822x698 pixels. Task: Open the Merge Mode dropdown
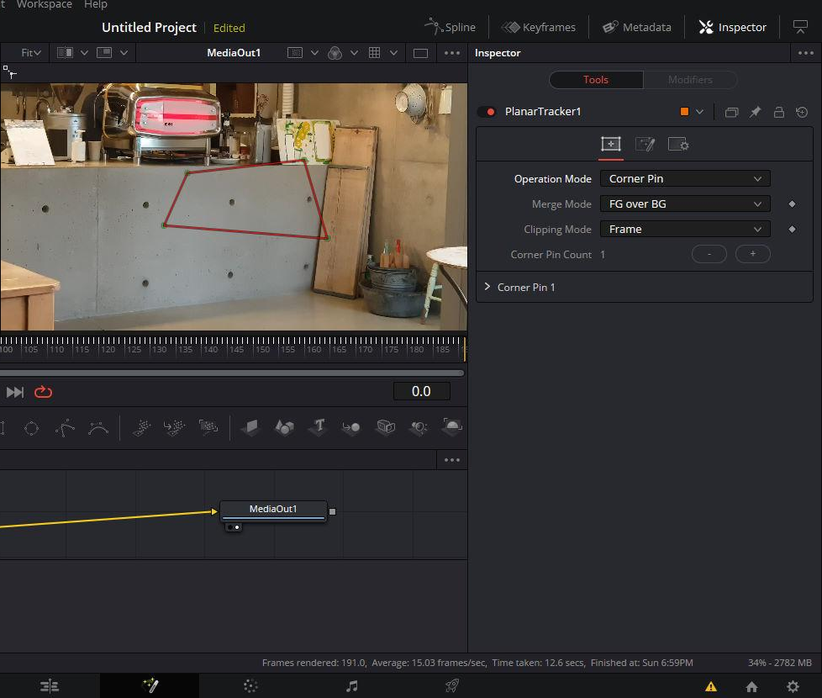pos(685,204)
